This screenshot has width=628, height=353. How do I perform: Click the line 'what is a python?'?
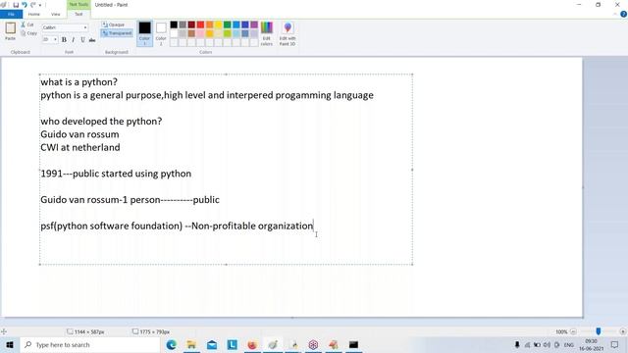point(78,82)
